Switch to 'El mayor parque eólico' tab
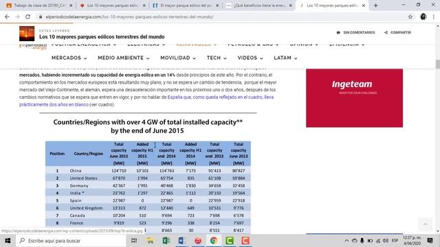The image size is (440, 247). [x=185, y=5]
